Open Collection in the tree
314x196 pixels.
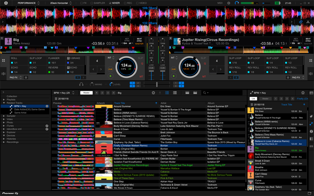pos(12,96)
